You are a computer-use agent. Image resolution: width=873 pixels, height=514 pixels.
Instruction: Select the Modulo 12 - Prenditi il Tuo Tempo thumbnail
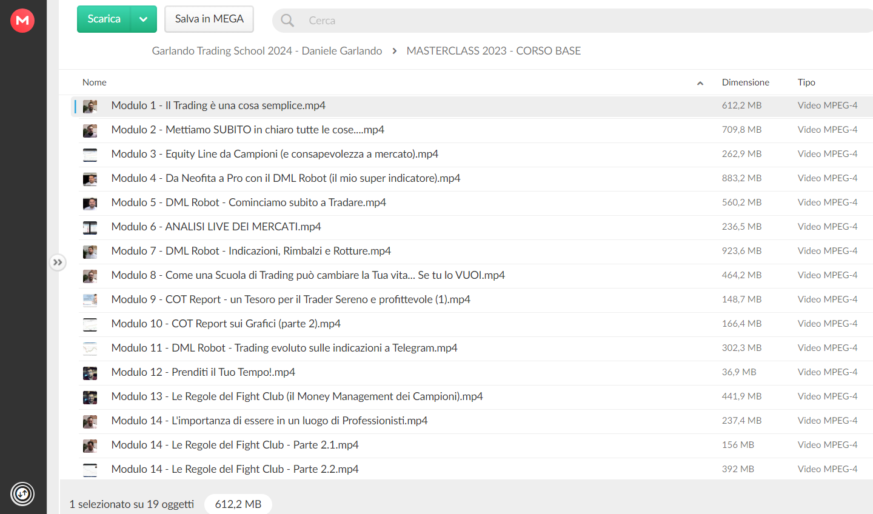(x=90, y=373)
